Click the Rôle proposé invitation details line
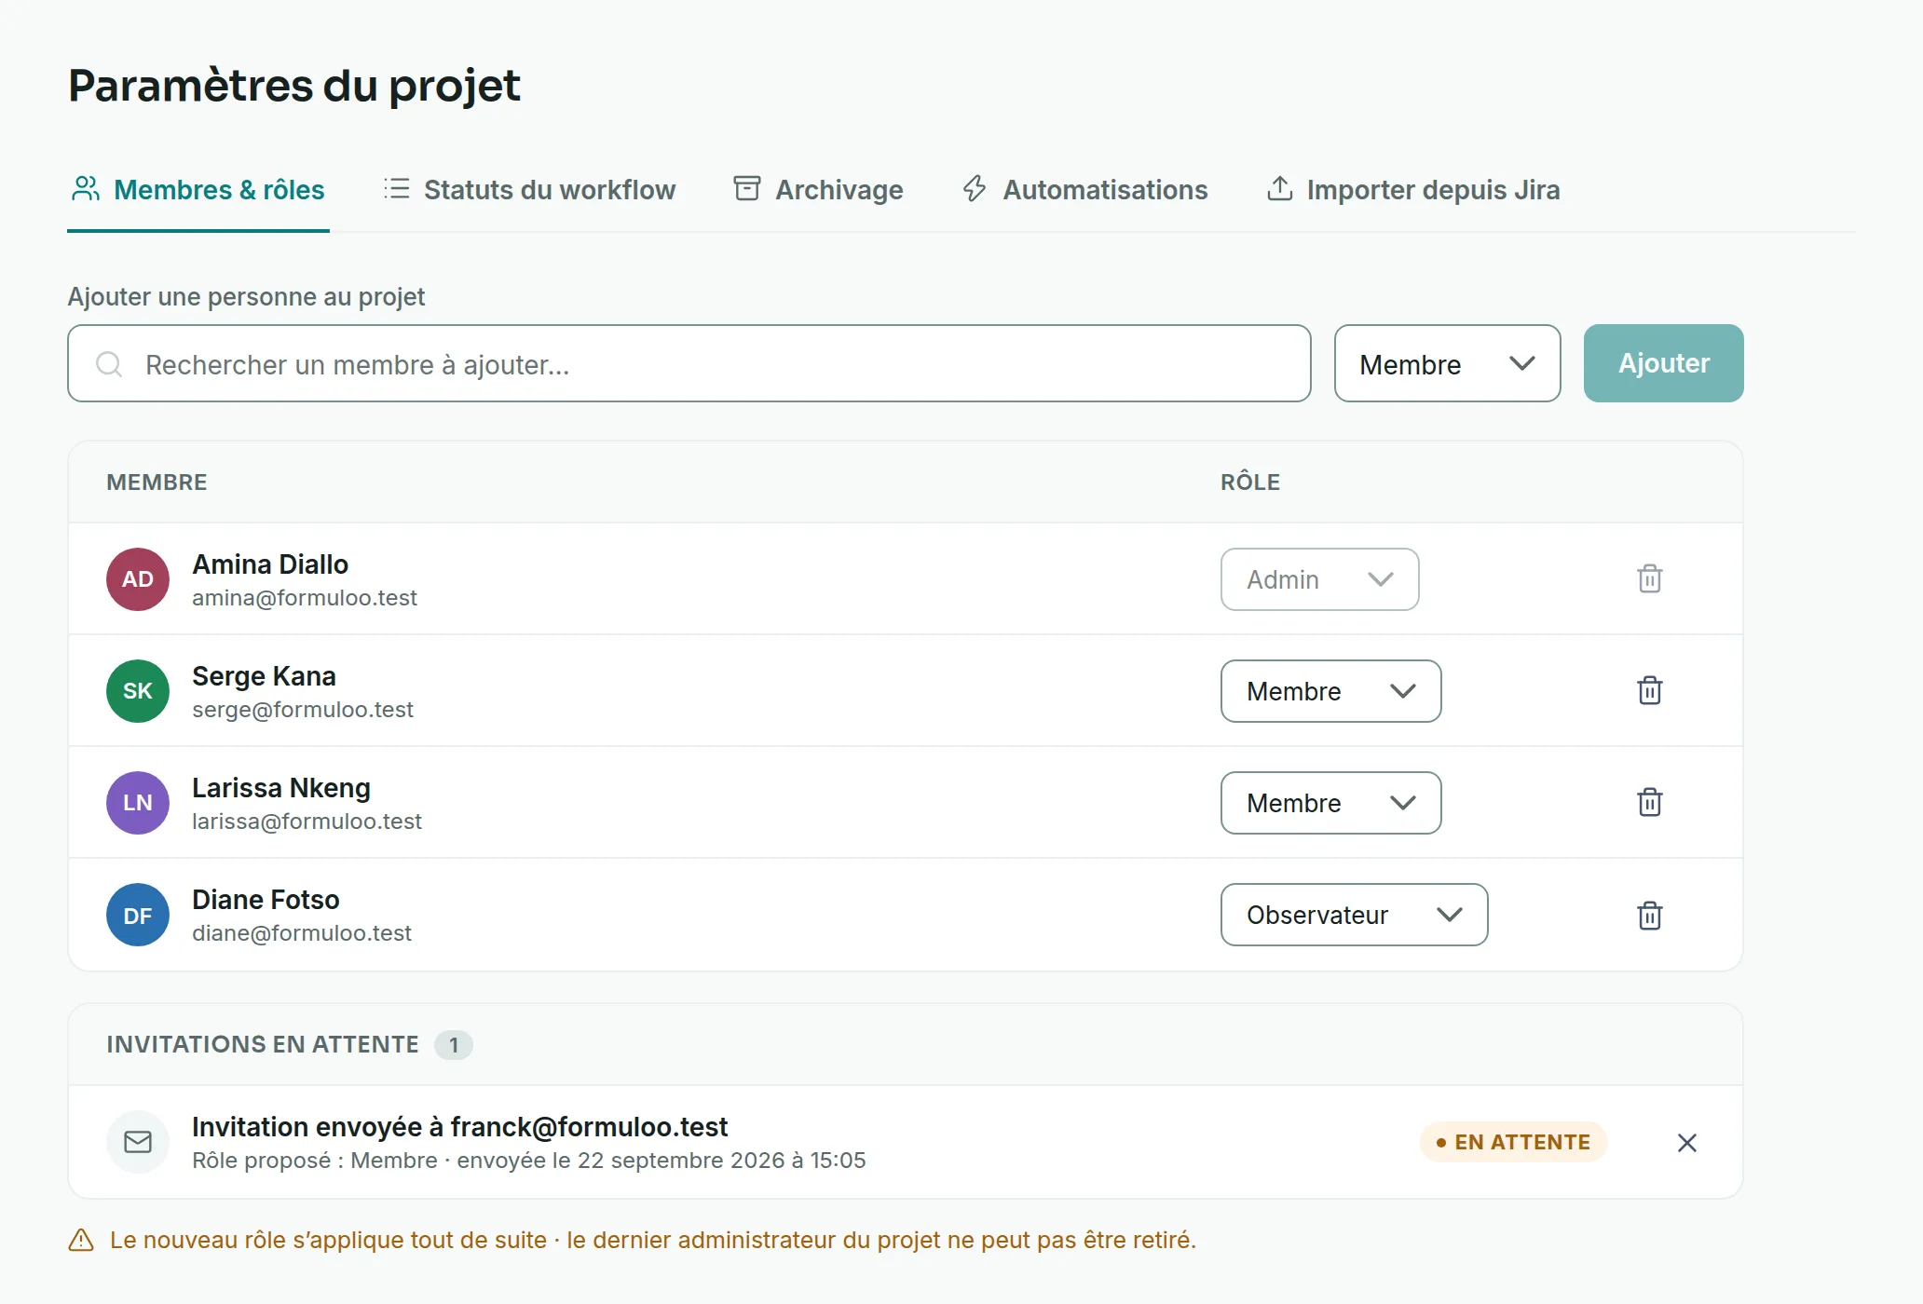1923x1304 pixels. pos(529,1161)
